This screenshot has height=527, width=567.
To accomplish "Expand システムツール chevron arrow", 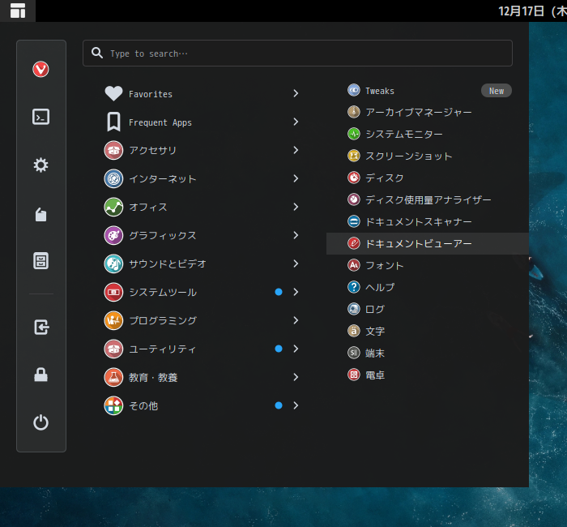I will [x=296, y=292].
